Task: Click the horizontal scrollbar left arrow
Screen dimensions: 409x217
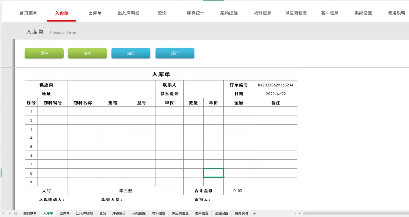Action: point(300,213)
